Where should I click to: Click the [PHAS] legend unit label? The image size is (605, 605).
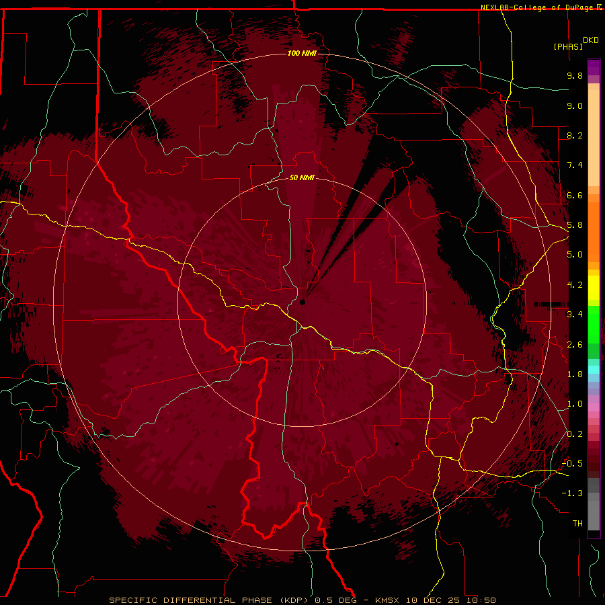point(568,47)
